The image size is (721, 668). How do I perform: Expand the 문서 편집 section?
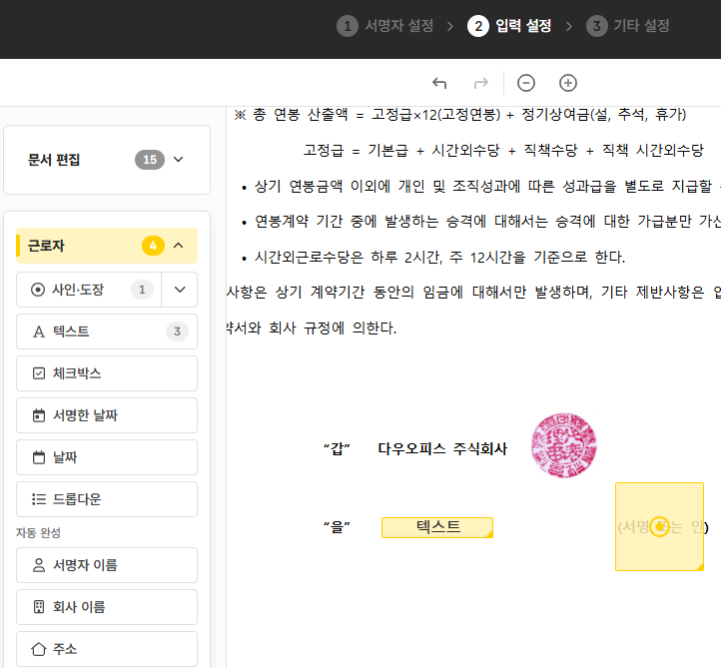[x=179, y=160]
